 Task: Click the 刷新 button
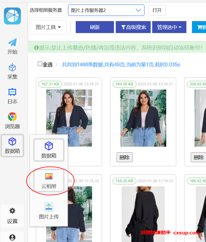(95, 27)
